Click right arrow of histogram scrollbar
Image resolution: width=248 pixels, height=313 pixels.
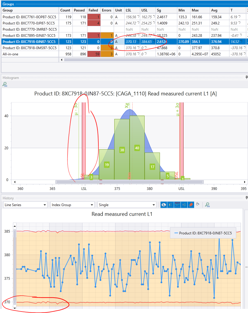244,182
